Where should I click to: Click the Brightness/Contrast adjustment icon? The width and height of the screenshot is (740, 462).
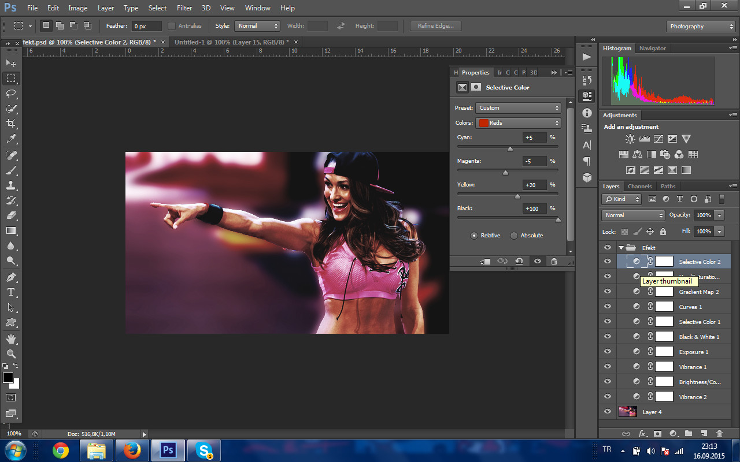[630, 139]
